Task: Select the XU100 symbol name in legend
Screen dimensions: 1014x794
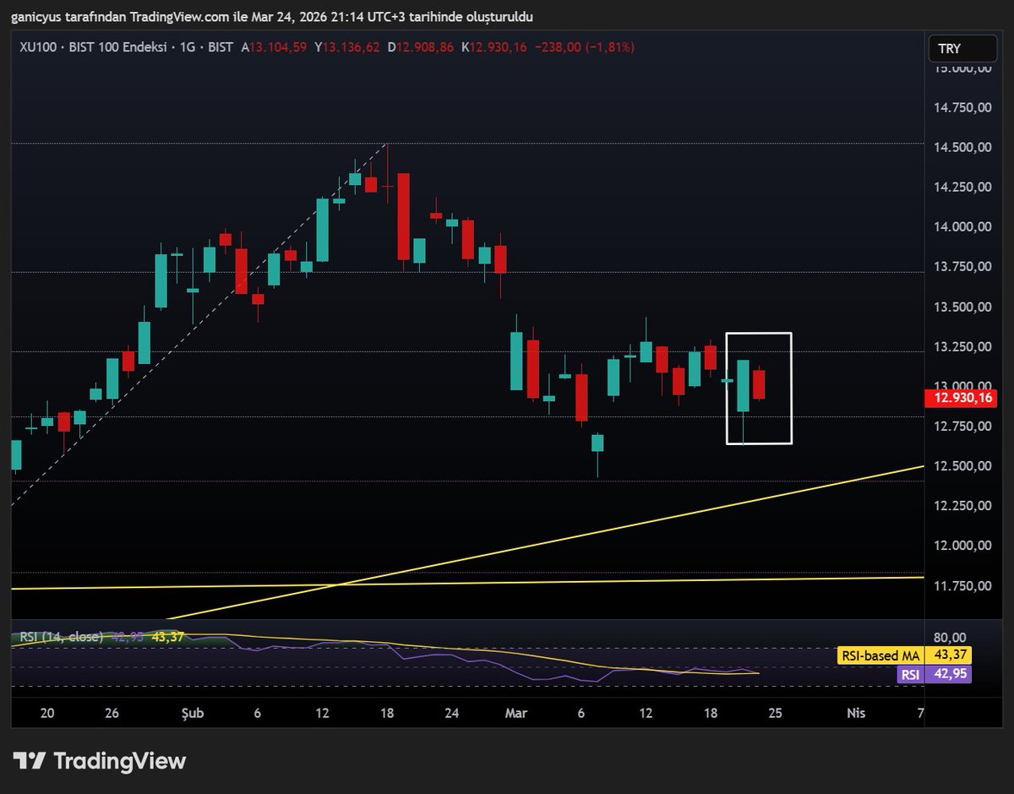Action: [38, 48]
